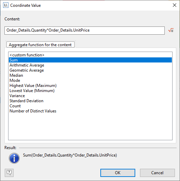Select Number of Distinct Values
Screen dimensions: 180x181
(x=91, y=111)
